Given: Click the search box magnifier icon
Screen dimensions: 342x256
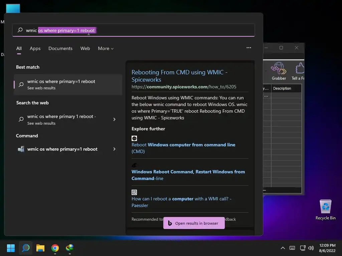Looking at the screenshot, I should [20, 30].
